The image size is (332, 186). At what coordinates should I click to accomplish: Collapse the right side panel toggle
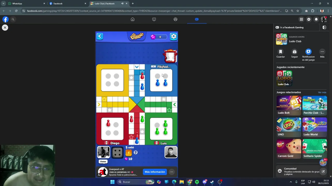coord(324,27)
